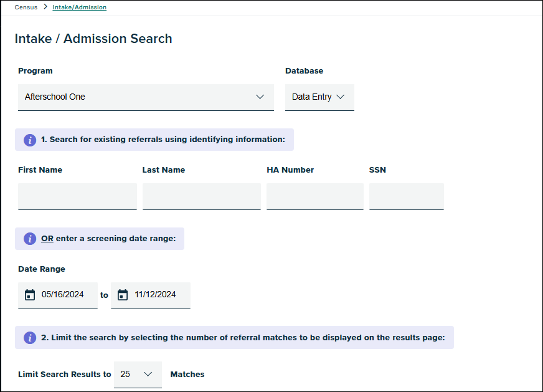Open calendar icon for 05/16/2024 start date
The image size is (543, 392).
pyautogui.click(x=29, y=295)
